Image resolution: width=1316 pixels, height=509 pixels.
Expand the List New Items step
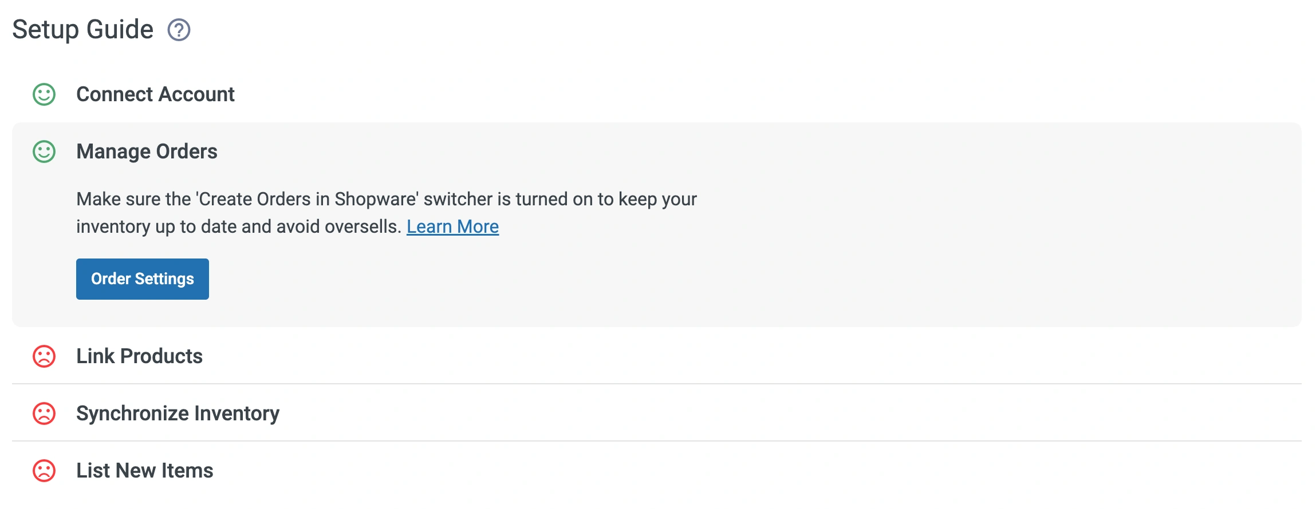[144, 471]
